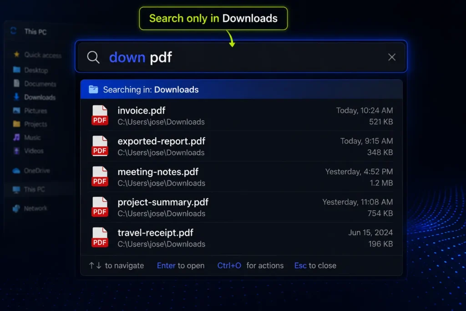
Task: Open Music in the sidebar
Action: point(32,138)
